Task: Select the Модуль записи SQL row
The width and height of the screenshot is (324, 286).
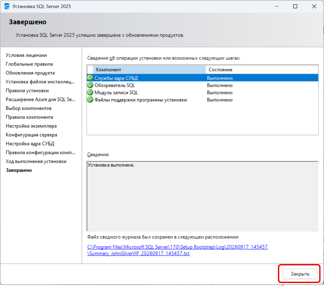Action: coord(203,92)
